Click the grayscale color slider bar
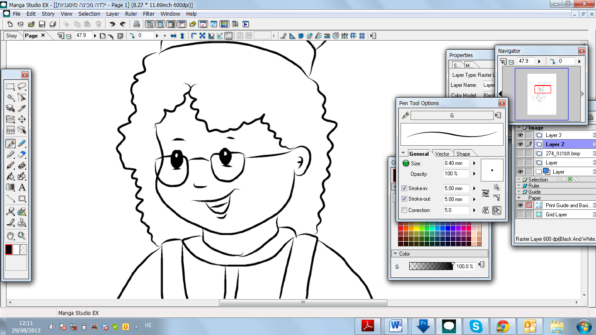 pyautogui.click(x=431, y=266)
